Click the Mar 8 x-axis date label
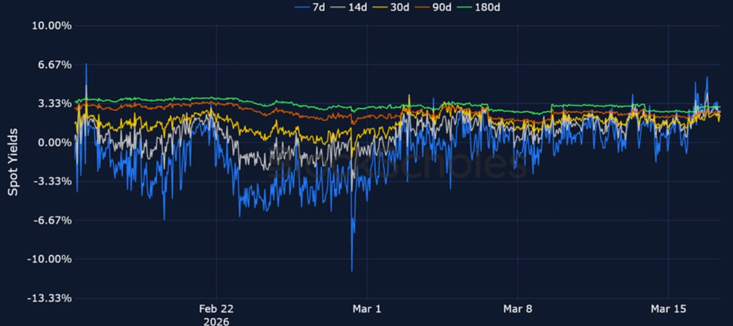The width and height of the screenshot is (733, 326). pos(518,309)
